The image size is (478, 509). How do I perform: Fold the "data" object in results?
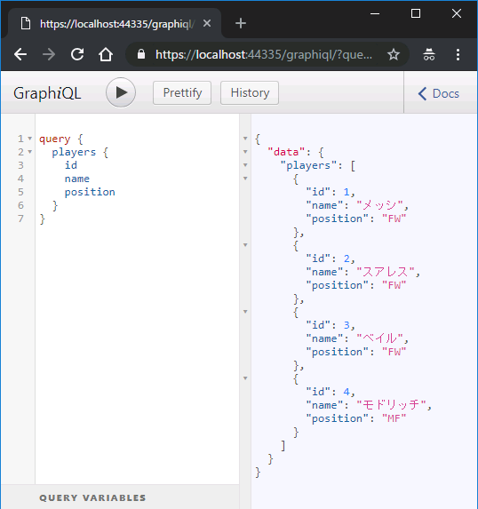[245, 152]
